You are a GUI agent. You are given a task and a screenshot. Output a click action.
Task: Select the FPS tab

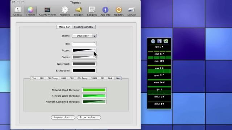(x=103, y=78)
